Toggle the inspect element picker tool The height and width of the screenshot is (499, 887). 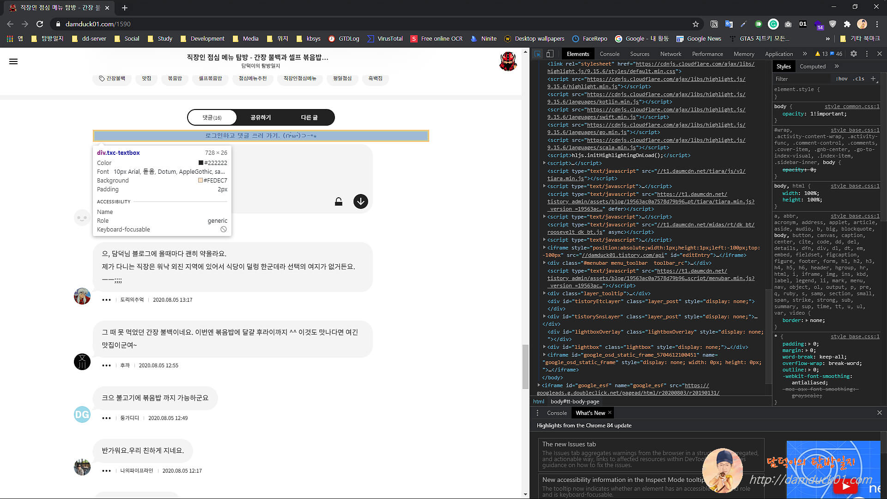[x=538, y=54]
